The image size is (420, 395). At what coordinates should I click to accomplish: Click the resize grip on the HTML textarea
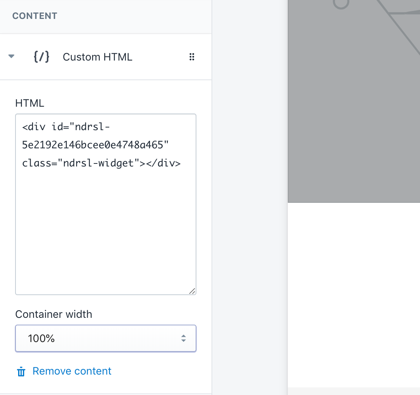coord(193,291)
